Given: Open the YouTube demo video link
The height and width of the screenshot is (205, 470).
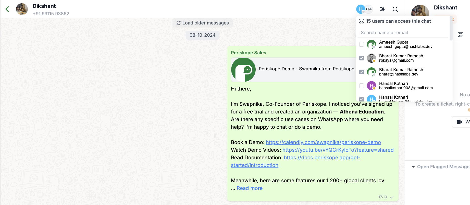Looking at the screenshot, I should 338,150.
